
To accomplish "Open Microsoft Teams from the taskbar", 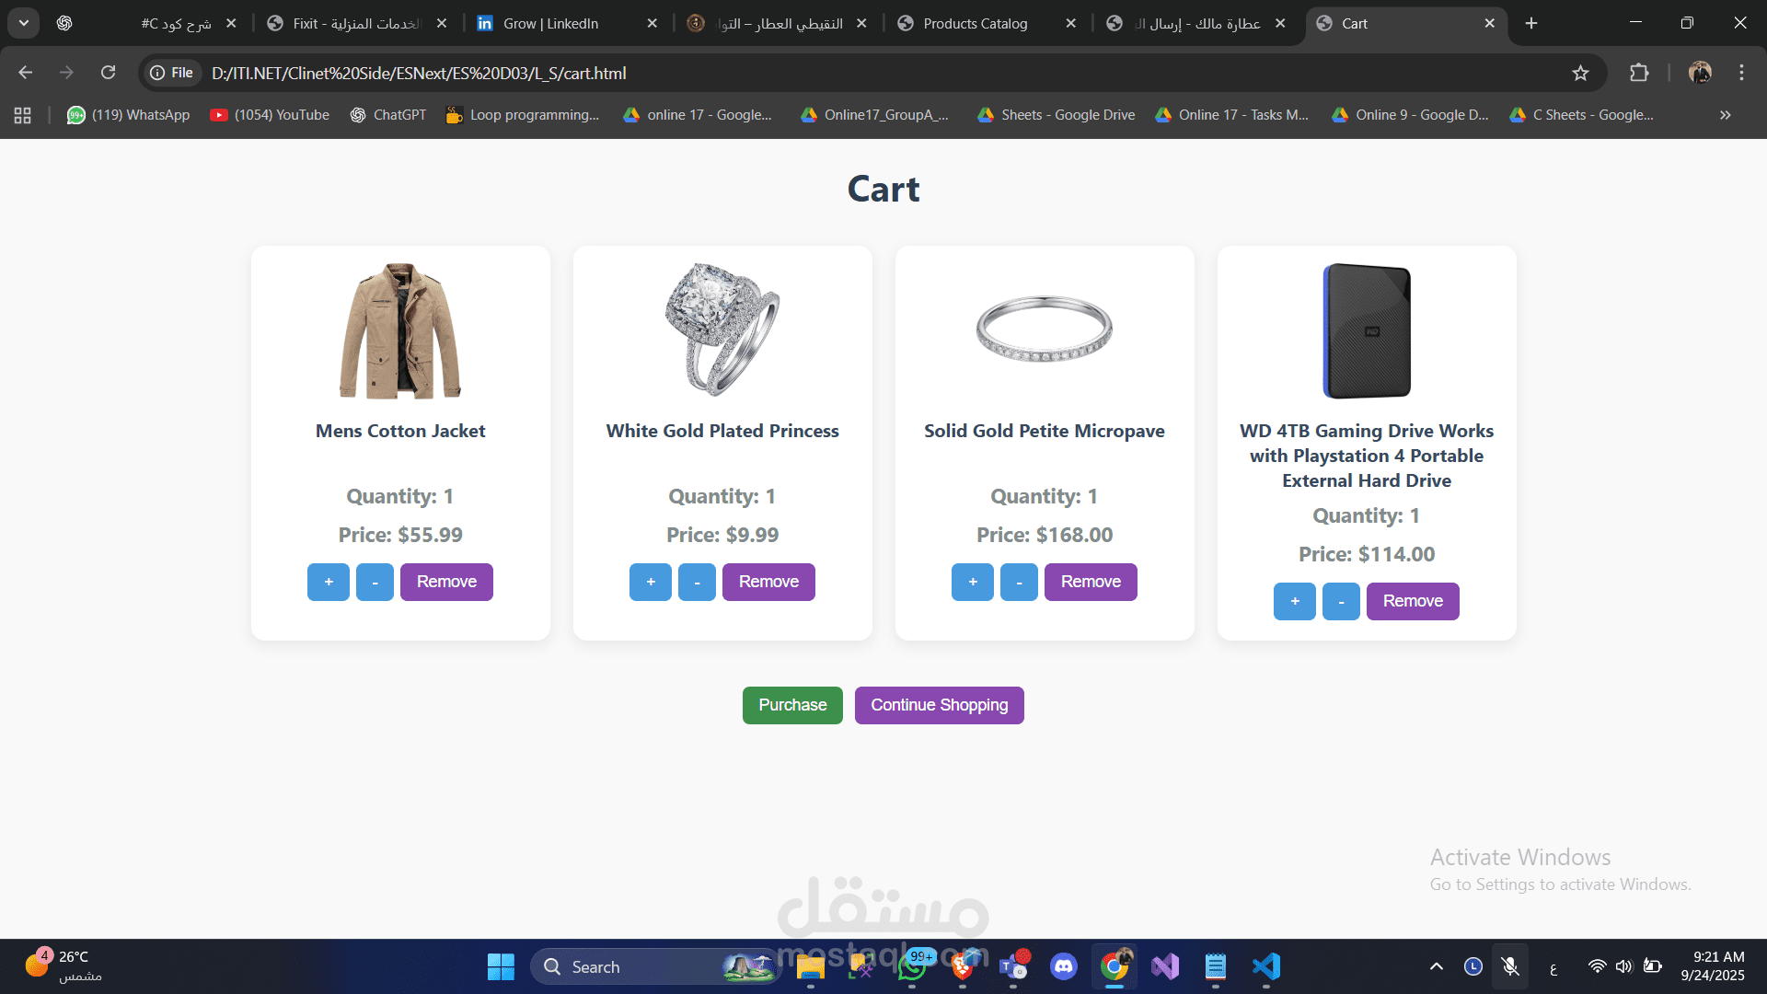I will (1013, 967).
